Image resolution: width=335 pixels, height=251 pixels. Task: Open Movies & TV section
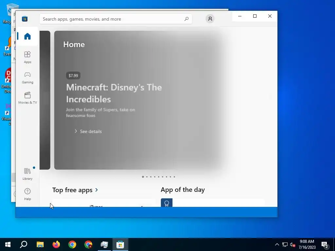click(27, 98)
